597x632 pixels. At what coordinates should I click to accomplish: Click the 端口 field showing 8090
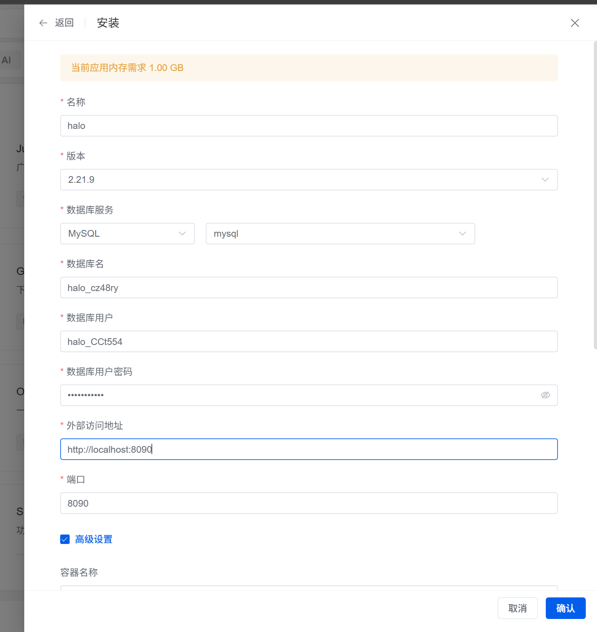click(x=309, y=503)
